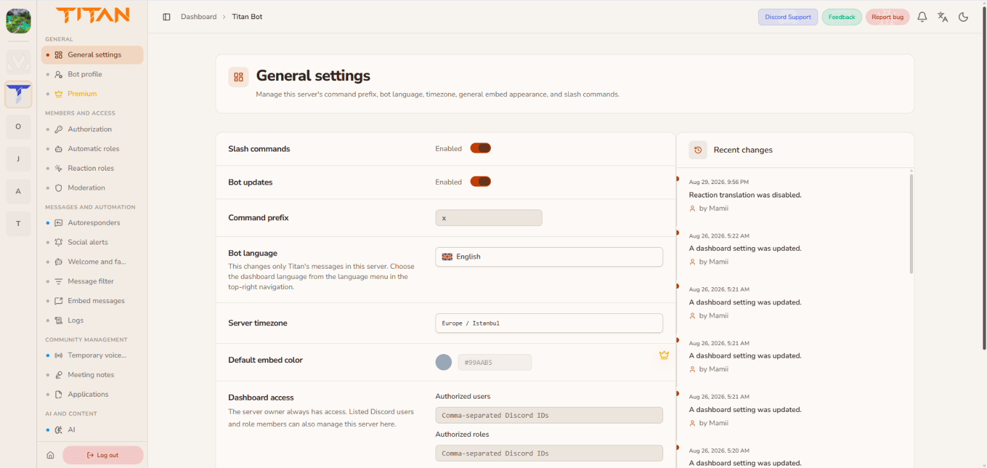Click the Log out button
Viewport: 987px width, 468px height.
coord(103,455)
